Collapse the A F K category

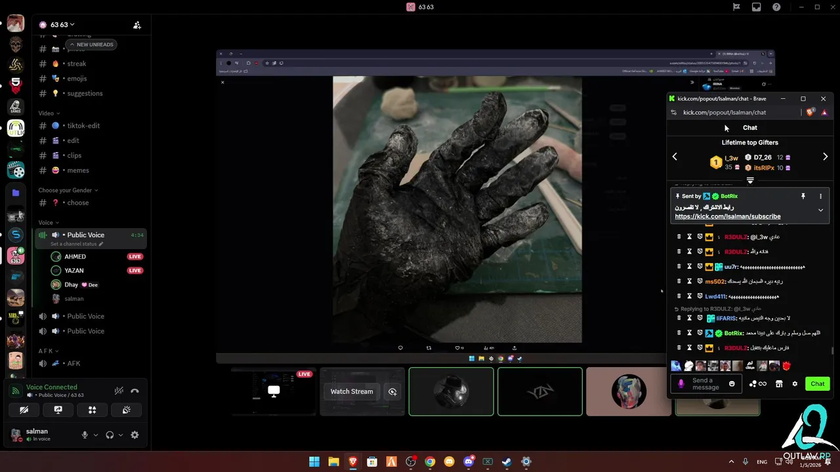48,351
